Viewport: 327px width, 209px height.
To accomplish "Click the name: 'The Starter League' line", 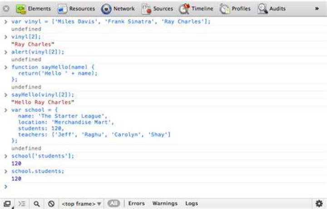I will [x=63, y=116].
